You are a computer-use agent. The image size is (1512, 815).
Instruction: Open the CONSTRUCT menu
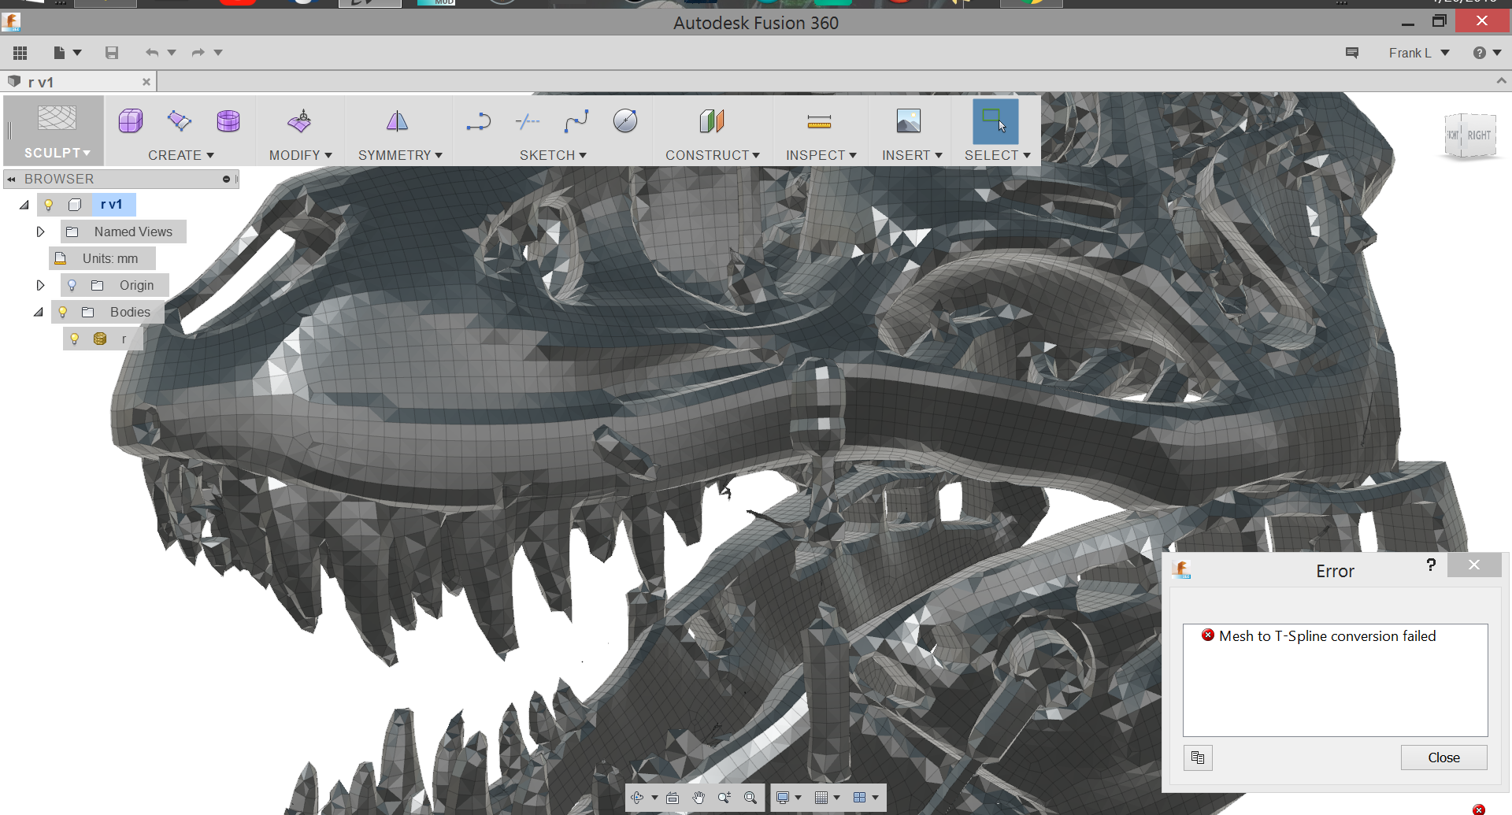[x=713, y=155]
